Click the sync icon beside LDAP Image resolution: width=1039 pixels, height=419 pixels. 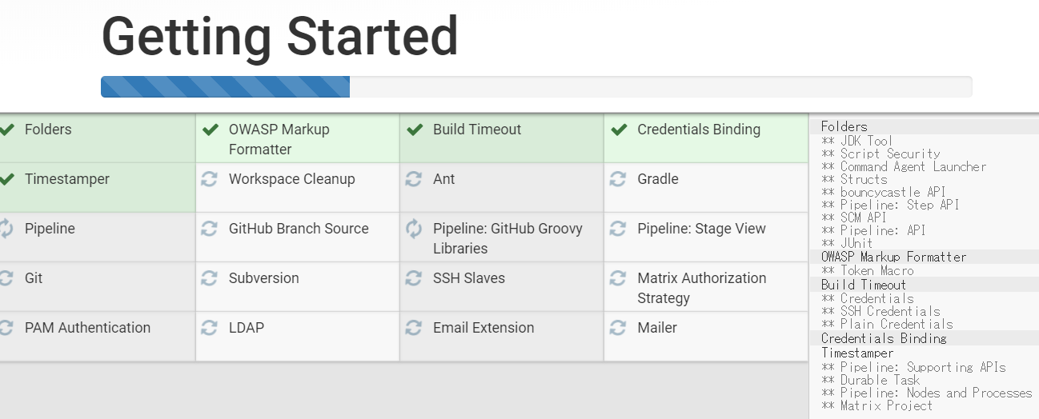210,328
